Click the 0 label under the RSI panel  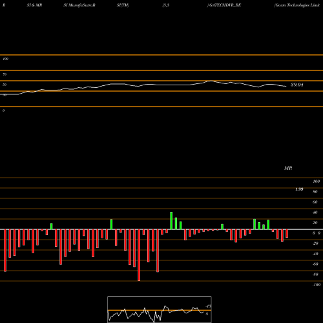(3, 110)
